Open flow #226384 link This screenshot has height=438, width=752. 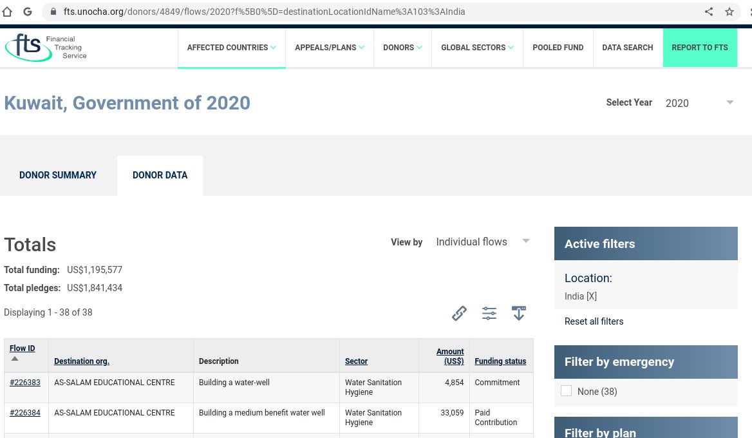tap(25, 413)
